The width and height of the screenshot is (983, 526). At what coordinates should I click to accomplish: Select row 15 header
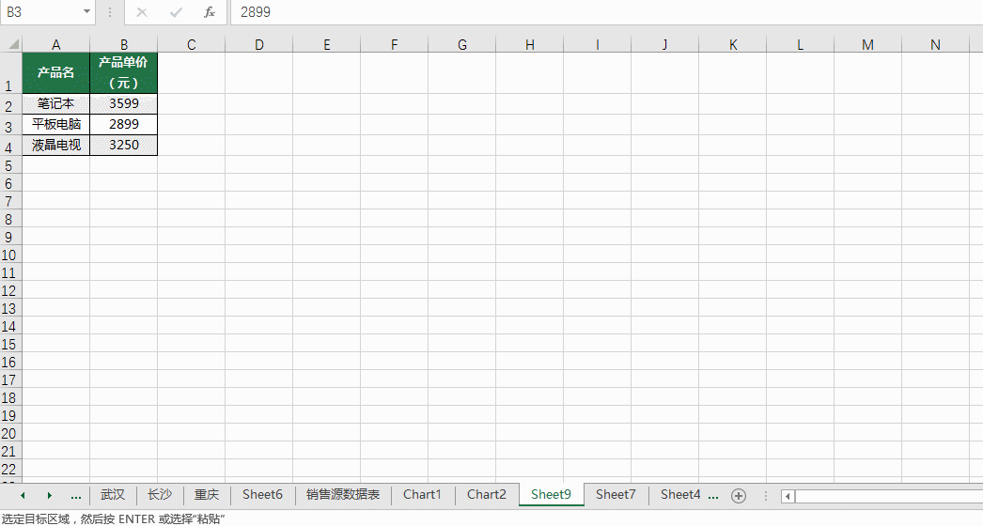[10, 344]
